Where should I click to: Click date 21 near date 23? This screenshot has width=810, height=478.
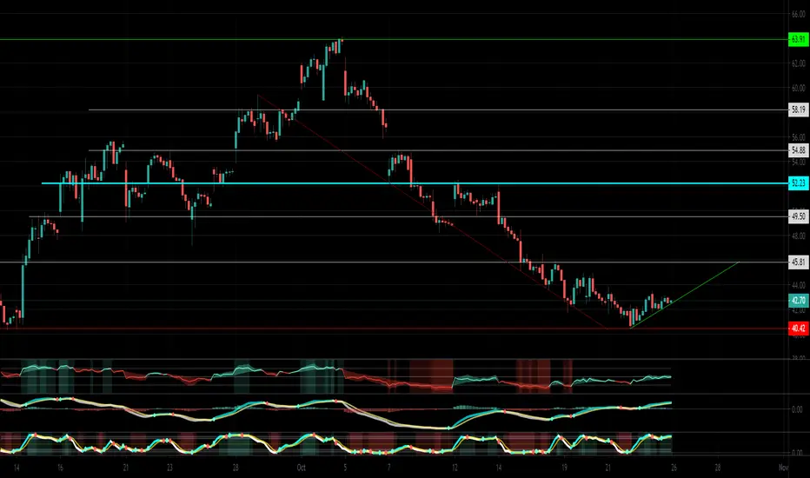[x=126, y=468]
